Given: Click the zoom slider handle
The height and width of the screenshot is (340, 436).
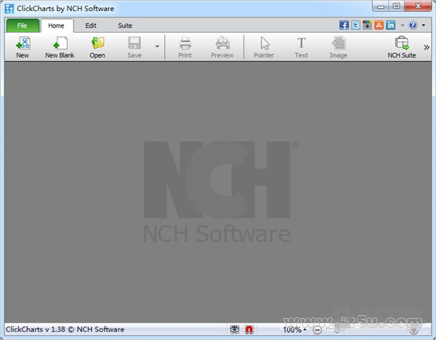Looking at the screenshot, I should 337,331.
